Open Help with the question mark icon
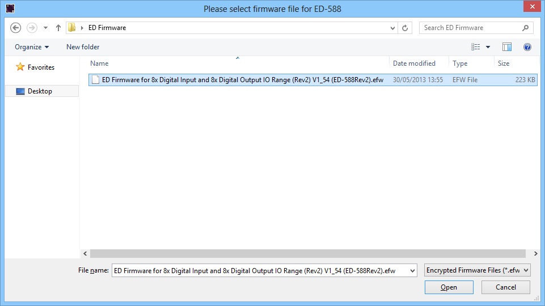Image resolution: width=545 pixels, height=306 pixels. (527, 47)
